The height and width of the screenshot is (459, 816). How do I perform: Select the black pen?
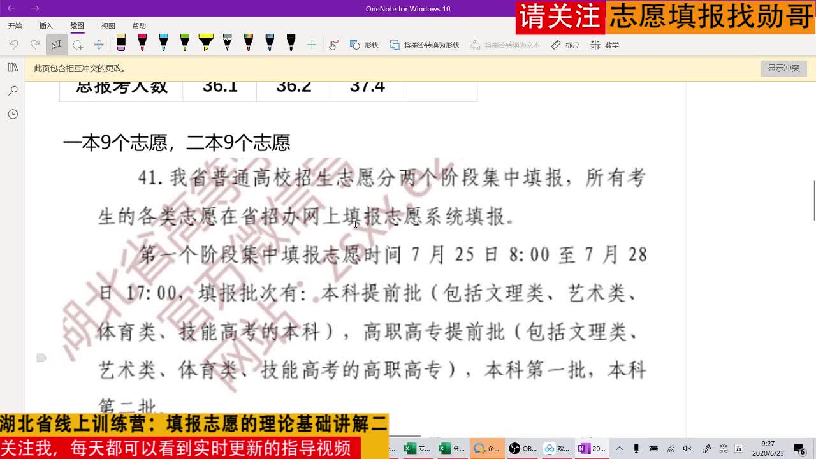tap(291, 43)
